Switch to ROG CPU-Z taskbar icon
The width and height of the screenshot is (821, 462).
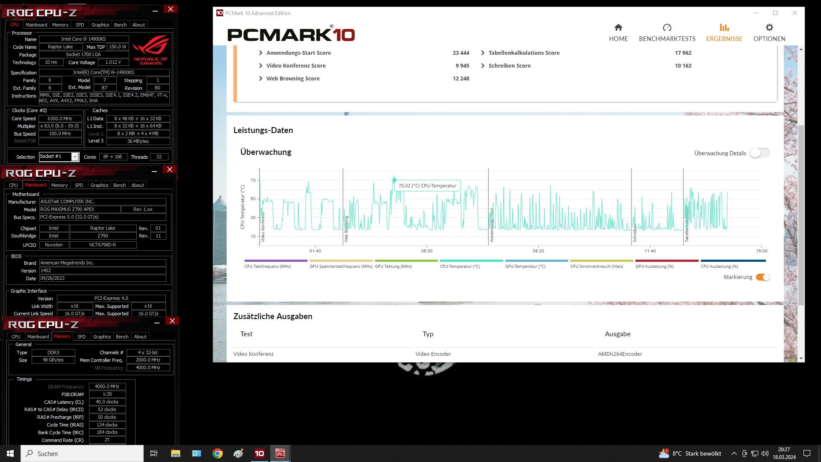click(x=280, y=453)
